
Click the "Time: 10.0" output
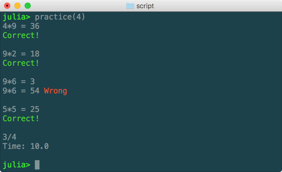click(x=26, y=146)
